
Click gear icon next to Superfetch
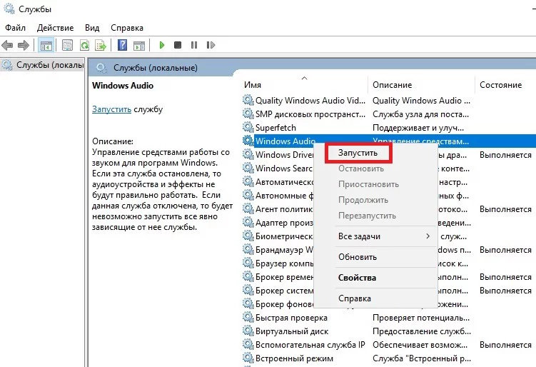[x=248, y=127]
